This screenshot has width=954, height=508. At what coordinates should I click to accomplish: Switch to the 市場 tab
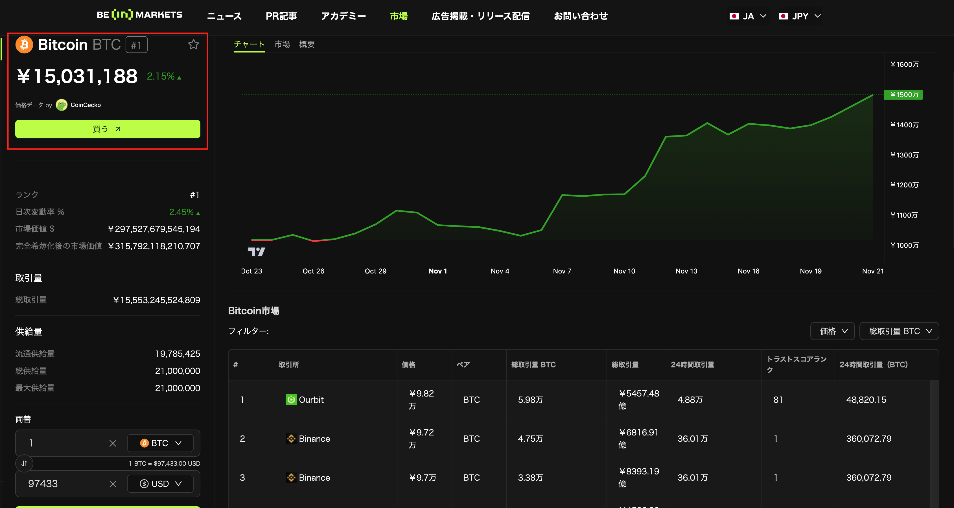[x=282, y=44]
